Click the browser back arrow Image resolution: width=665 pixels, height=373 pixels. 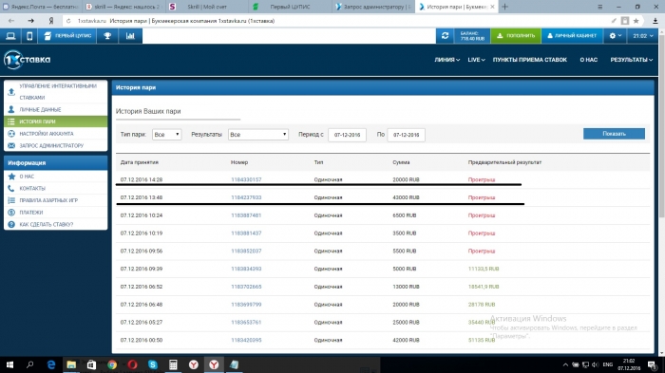pyautogui.click(x=11, y=21)
